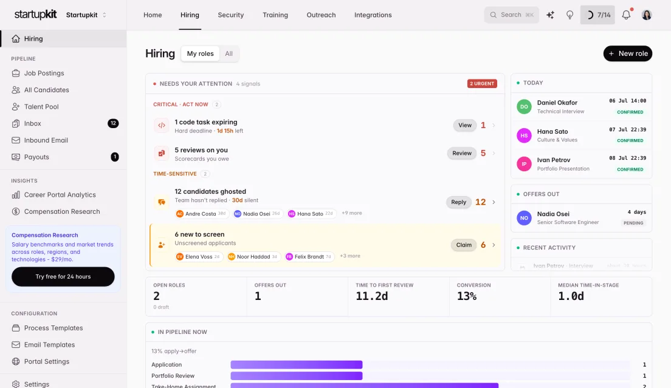This screenshot has width=671, height=388.
Task: Expand the 5 reviews row chevron
Action: (x=494, y=154)
